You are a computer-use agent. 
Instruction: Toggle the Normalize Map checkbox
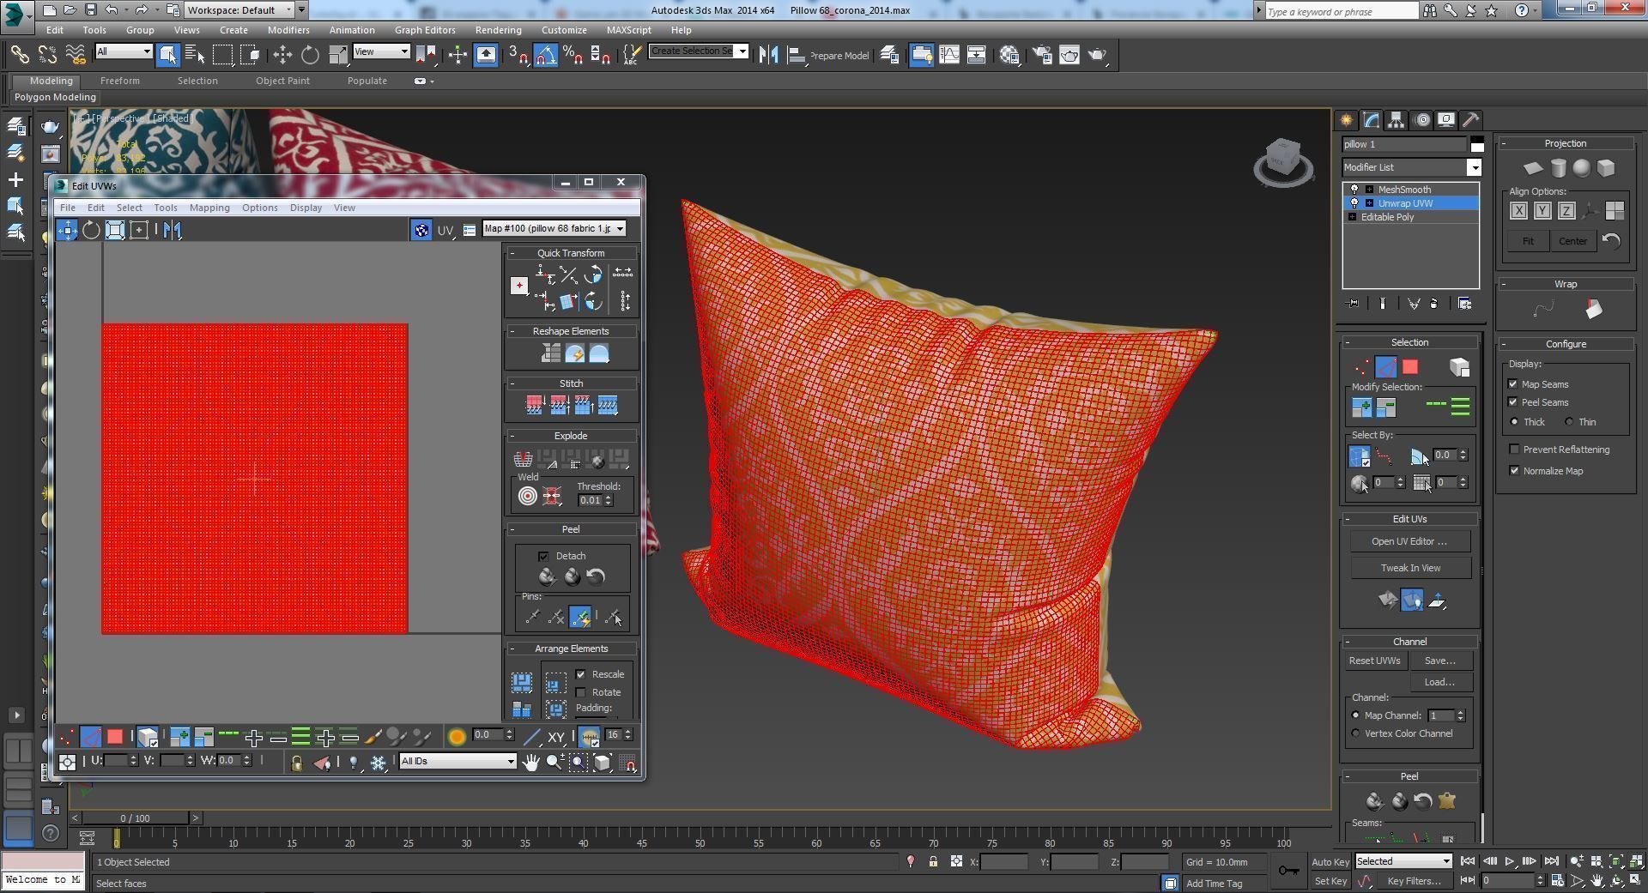point(1515,471)
